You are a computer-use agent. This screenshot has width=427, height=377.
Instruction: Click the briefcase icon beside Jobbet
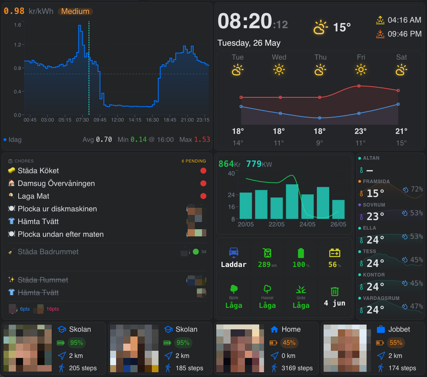381,329
